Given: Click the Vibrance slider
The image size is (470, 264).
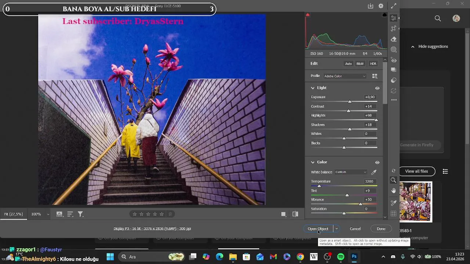Looking at the screenshot, I should click(x=344, y=204).
